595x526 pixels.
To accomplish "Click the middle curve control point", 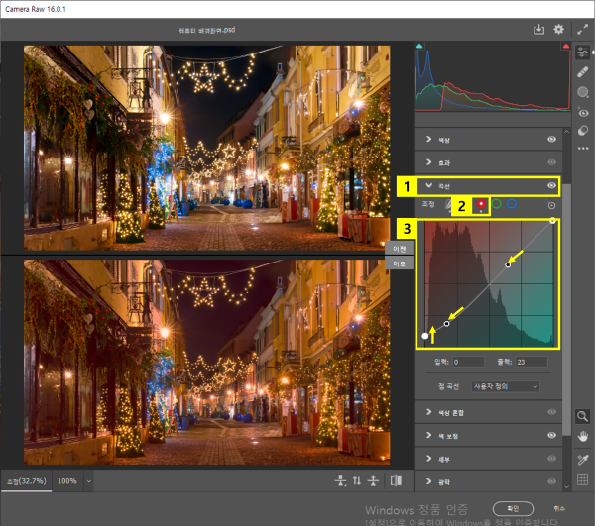I will click(510, 264).
